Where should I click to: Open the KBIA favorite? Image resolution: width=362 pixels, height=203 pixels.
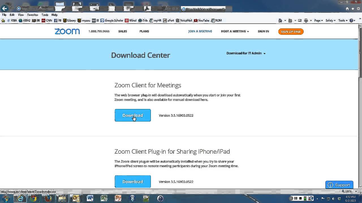pyautogui.click(x=12, y=21)
